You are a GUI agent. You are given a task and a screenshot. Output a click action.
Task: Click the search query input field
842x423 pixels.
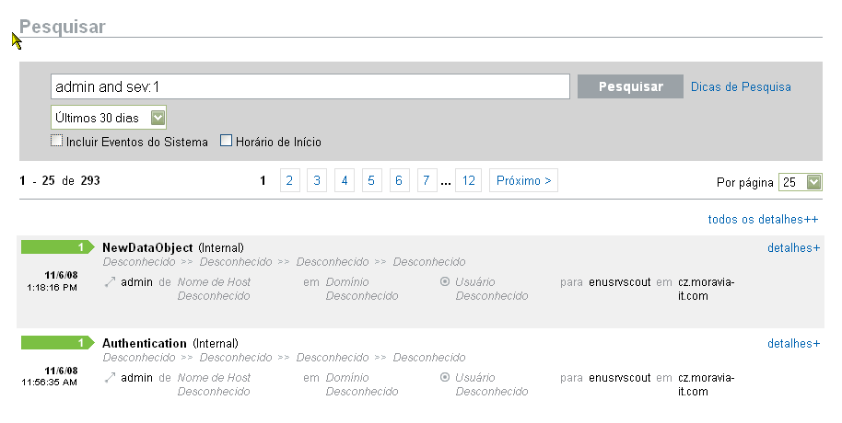pyautogui.click(x=310, y=86)
